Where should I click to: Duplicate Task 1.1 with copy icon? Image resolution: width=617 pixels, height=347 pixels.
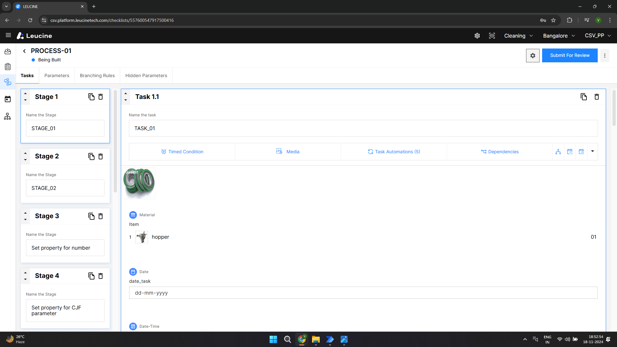(x=584, y=97)
